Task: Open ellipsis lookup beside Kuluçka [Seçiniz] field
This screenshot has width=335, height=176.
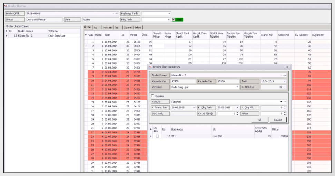Action: tap(285, 102)
